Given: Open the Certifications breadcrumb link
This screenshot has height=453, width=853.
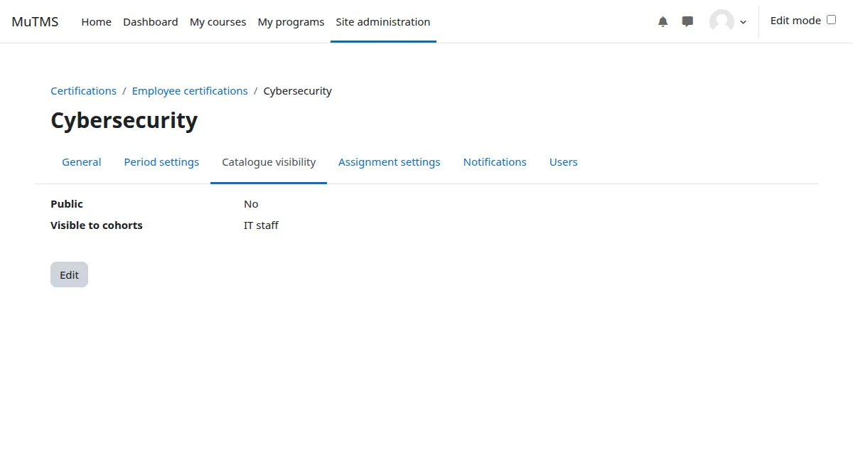Looking at the screenshot, I should pyautogui.click(x=83, y=90).
